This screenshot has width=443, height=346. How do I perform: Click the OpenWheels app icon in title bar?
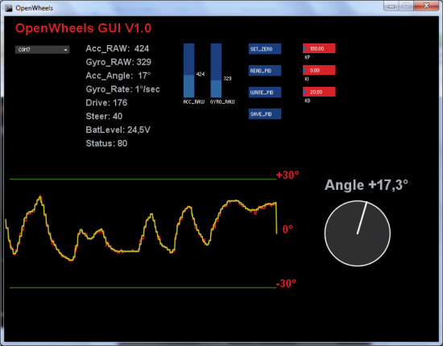click(x=9, y=8)
